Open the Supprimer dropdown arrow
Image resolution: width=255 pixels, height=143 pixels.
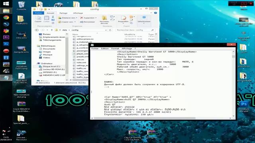[96, 18]
